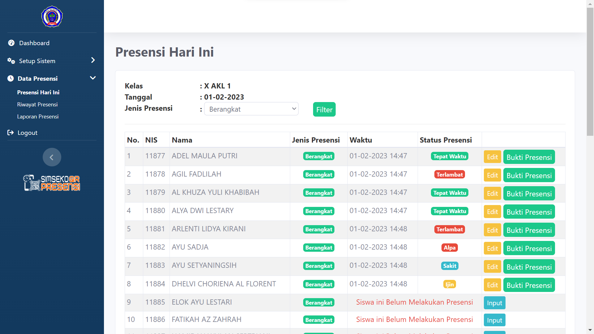Click Bukti Presensi for DHELVI CHORIENA
This screenshot has height=334, width=594.
529,285
